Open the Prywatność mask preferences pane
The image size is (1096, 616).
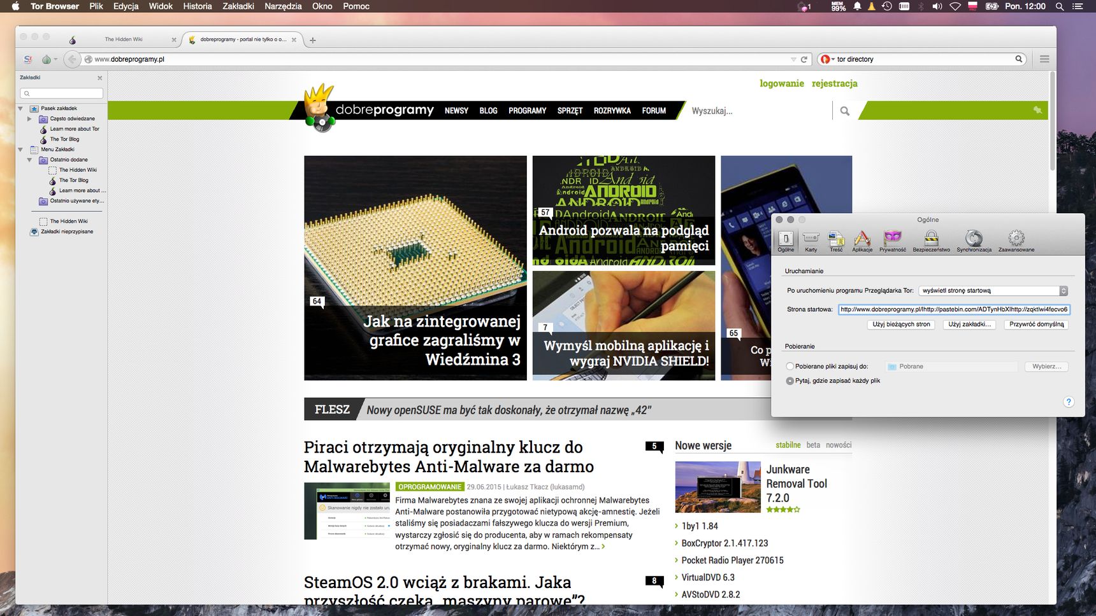(893, 241)
